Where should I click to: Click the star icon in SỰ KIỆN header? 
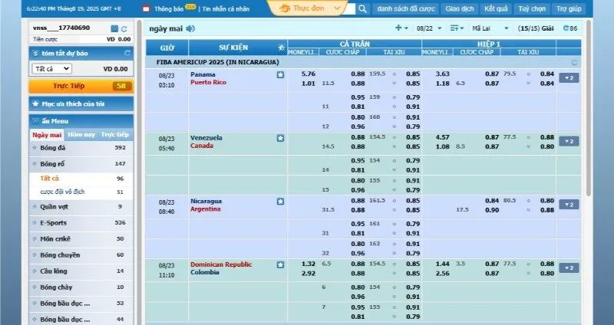click(279, 47)
